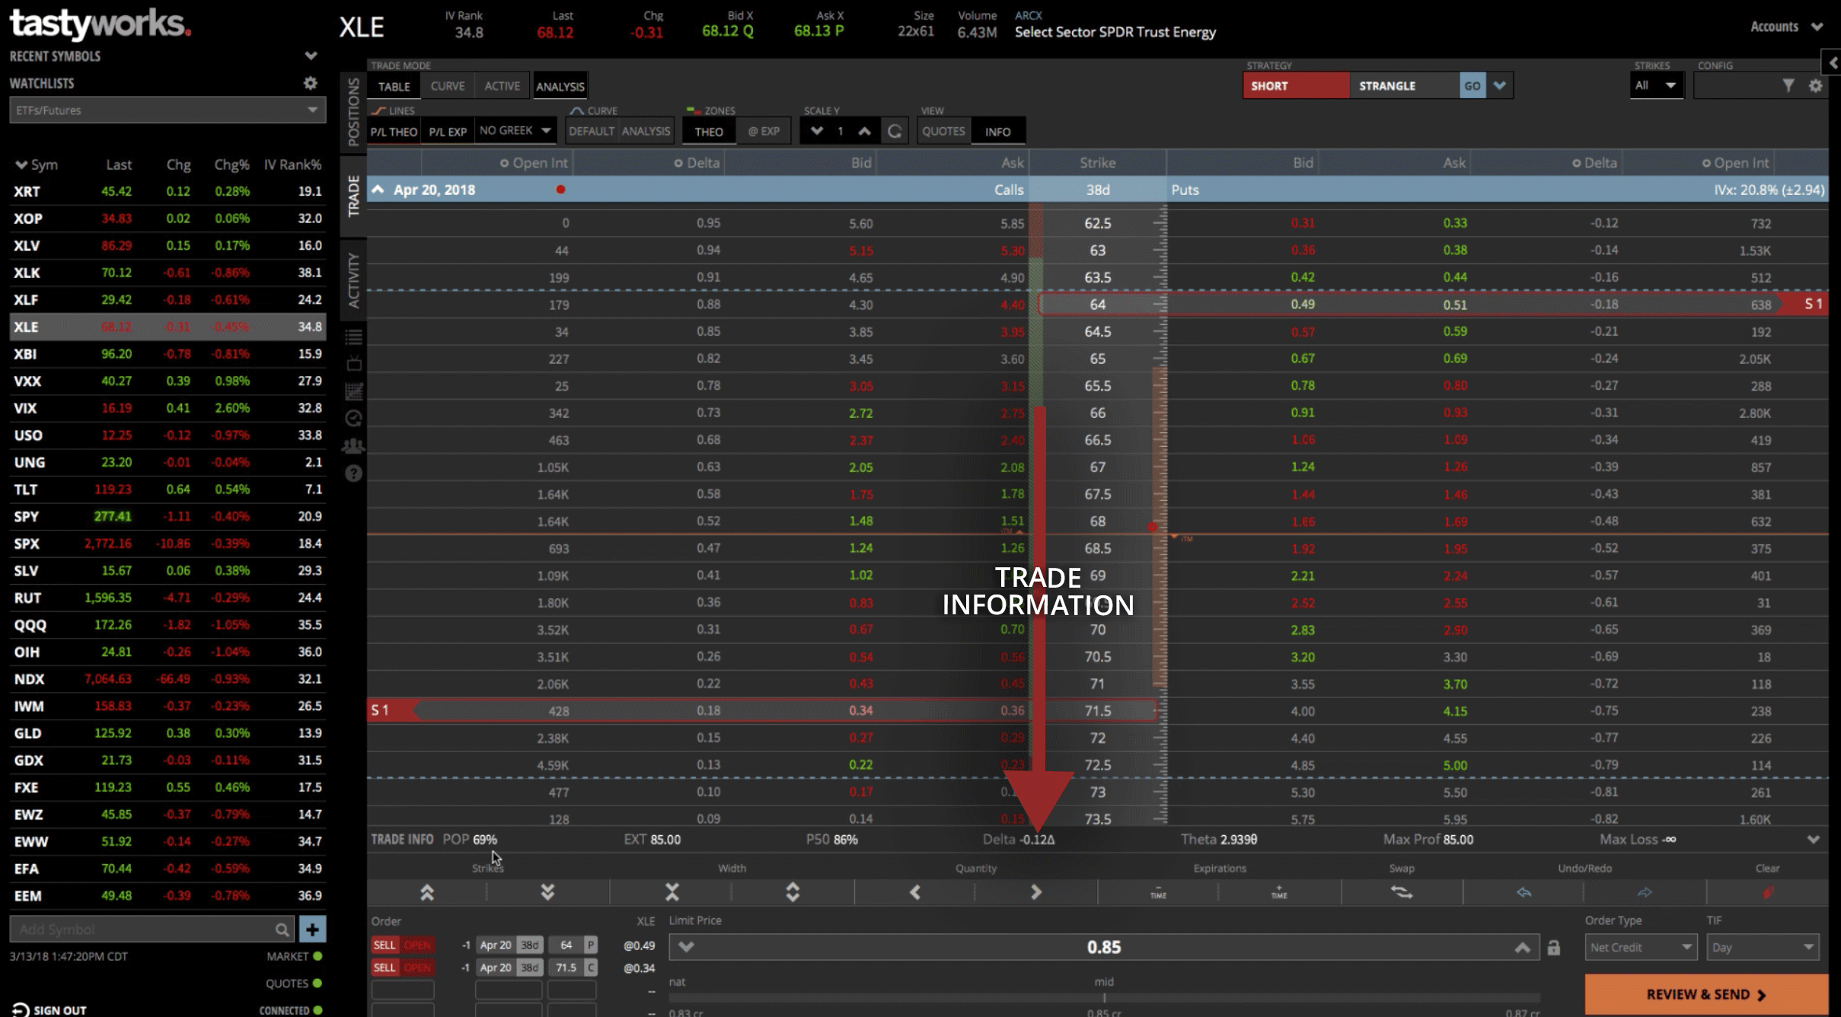
Task: Open the follow traders people icon
Action: click(x=354, y=446)
